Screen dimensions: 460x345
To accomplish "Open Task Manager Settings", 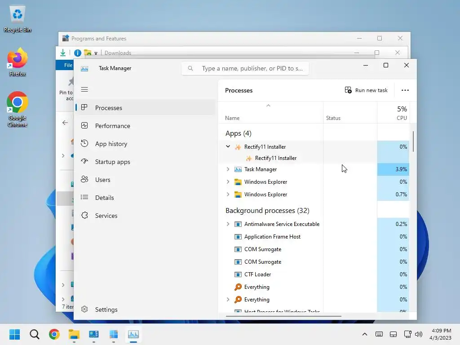I will (146, 310).
